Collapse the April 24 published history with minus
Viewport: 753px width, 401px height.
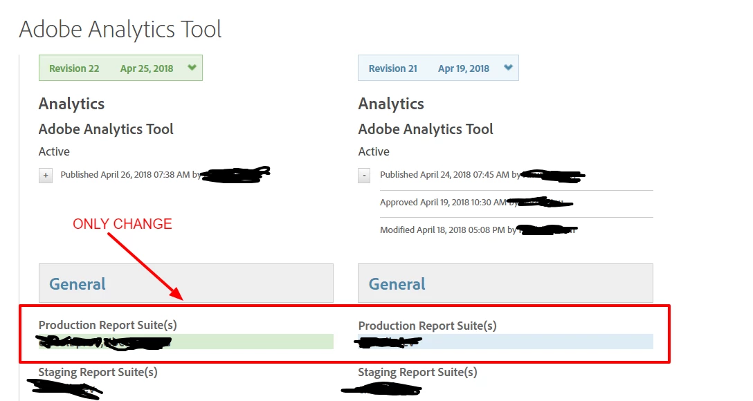pyautogui.click(x=365, y=176)
